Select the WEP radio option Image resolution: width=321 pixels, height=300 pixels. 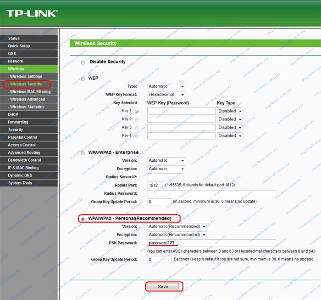[83, 79]
